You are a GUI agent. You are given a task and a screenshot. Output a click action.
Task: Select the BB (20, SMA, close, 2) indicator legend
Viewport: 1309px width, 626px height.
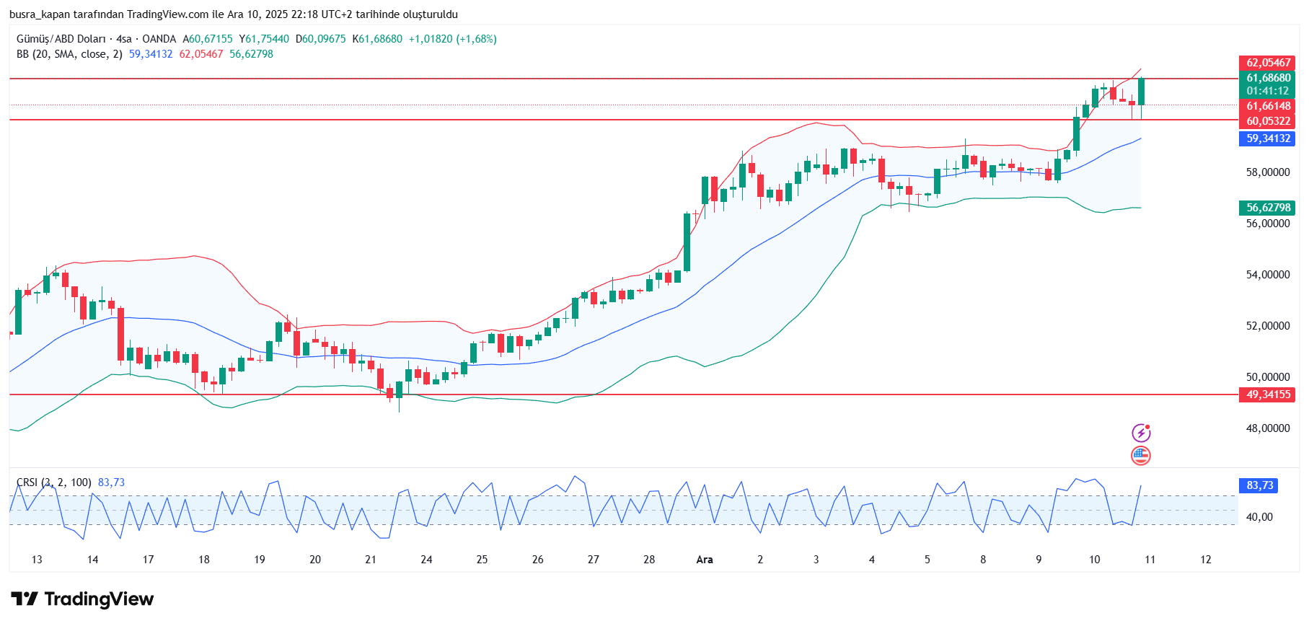pyautogui.click(x=69, y=54)
